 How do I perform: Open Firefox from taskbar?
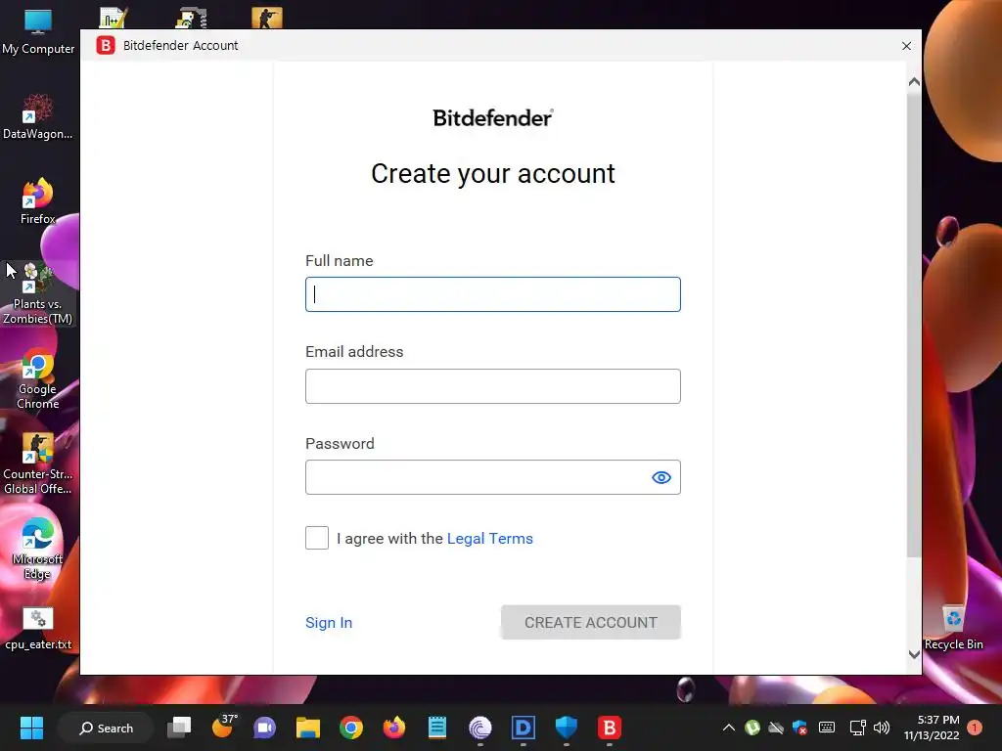(x=393, y=728)
